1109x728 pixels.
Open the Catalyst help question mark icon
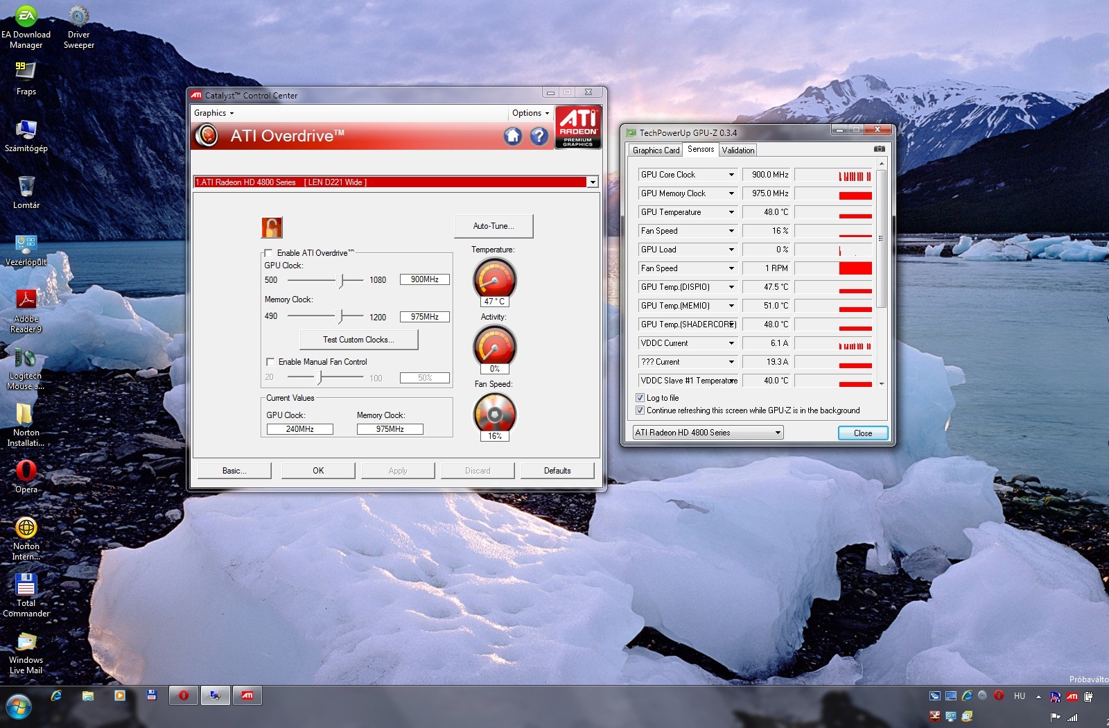coord(539,136)
